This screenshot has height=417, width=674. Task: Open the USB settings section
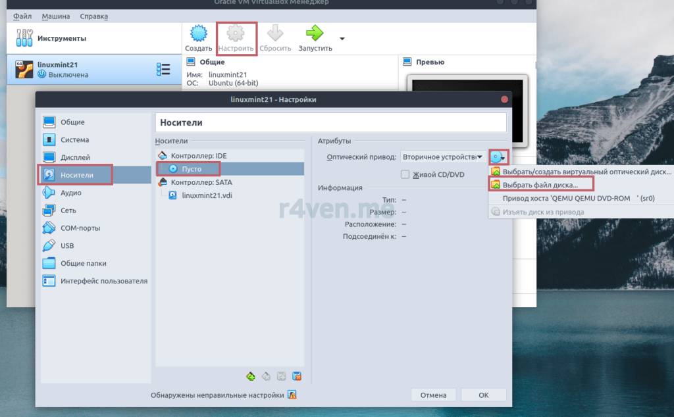[x=67, y=245]
